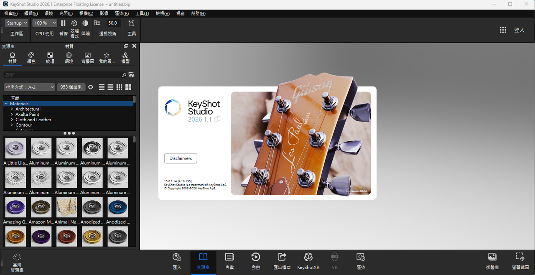Select the Animal_Na... fabric material thumbnail
The height and width of the screenshot is (275, 535).
66,207
